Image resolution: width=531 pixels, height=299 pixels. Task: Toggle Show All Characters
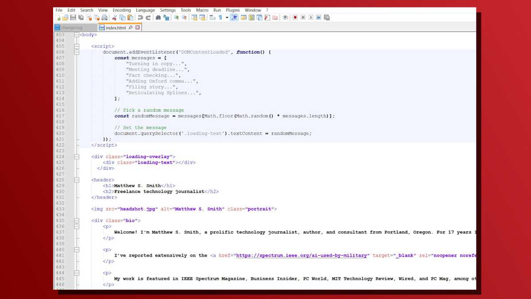(220, 18)
